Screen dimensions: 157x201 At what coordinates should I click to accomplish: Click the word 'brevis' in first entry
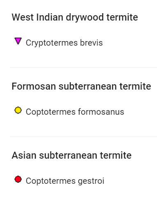point(91,43)
